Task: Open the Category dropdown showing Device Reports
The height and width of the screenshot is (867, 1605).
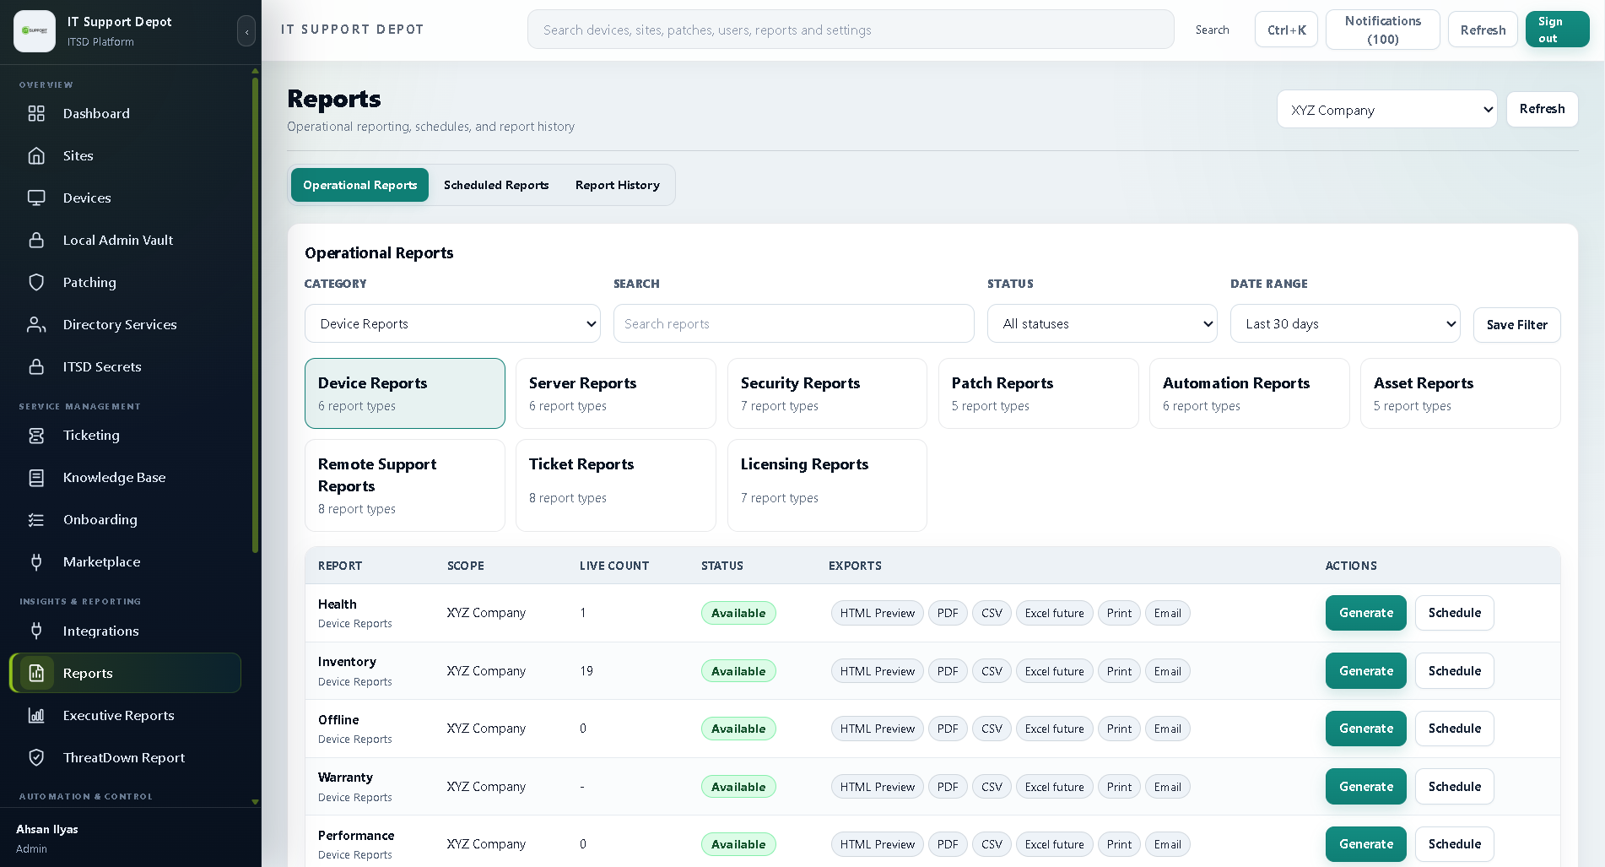Action: coord(452,323)
